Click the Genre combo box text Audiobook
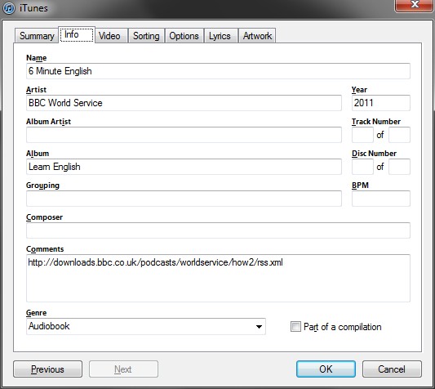The width and height of the screenshot is (435, 389). click(x=49, y=326)
